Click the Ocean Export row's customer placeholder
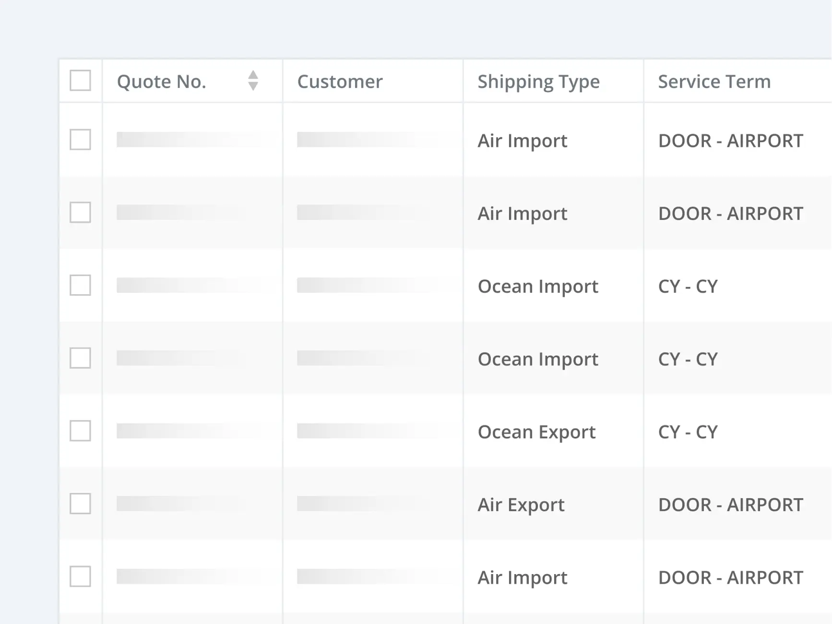832x624 pixels. click(x=367, y=431)
